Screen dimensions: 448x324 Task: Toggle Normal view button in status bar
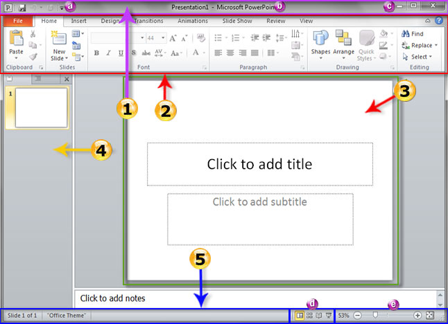(x=300, y=316)
